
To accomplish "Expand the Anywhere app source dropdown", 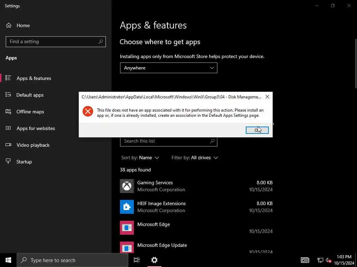I will click(x=169, y=68).
